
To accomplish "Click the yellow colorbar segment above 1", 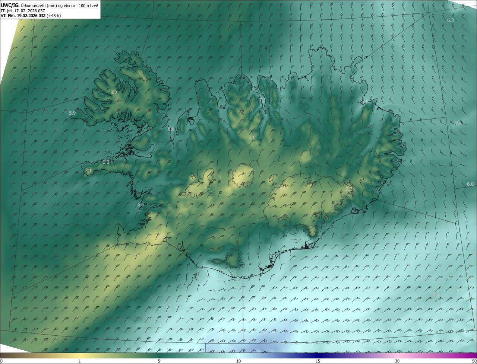I will [x=80, y=355].
